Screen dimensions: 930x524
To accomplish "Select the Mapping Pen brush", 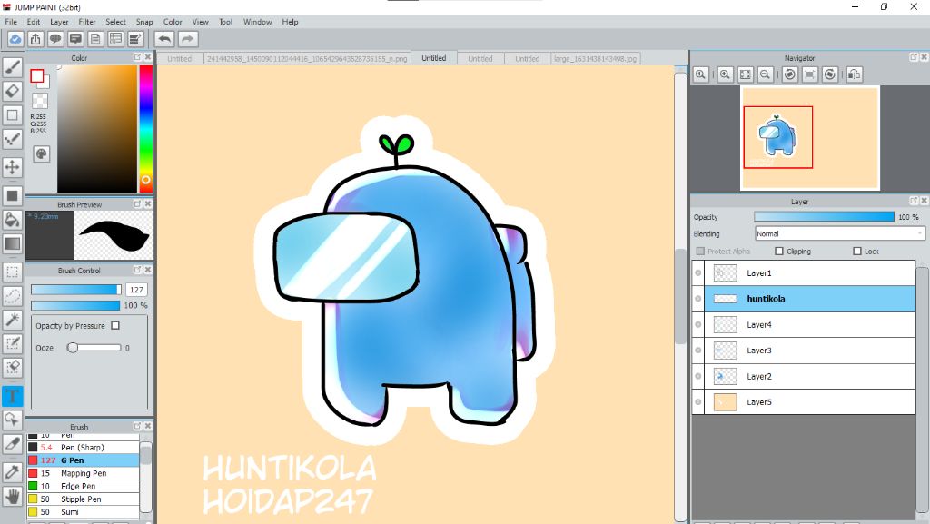I will tap(83, 473).
